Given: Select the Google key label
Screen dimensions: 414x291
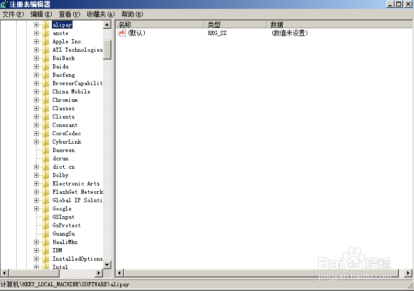Looking at the screenshot, I should pyautogui.click(x=62, y=208).
